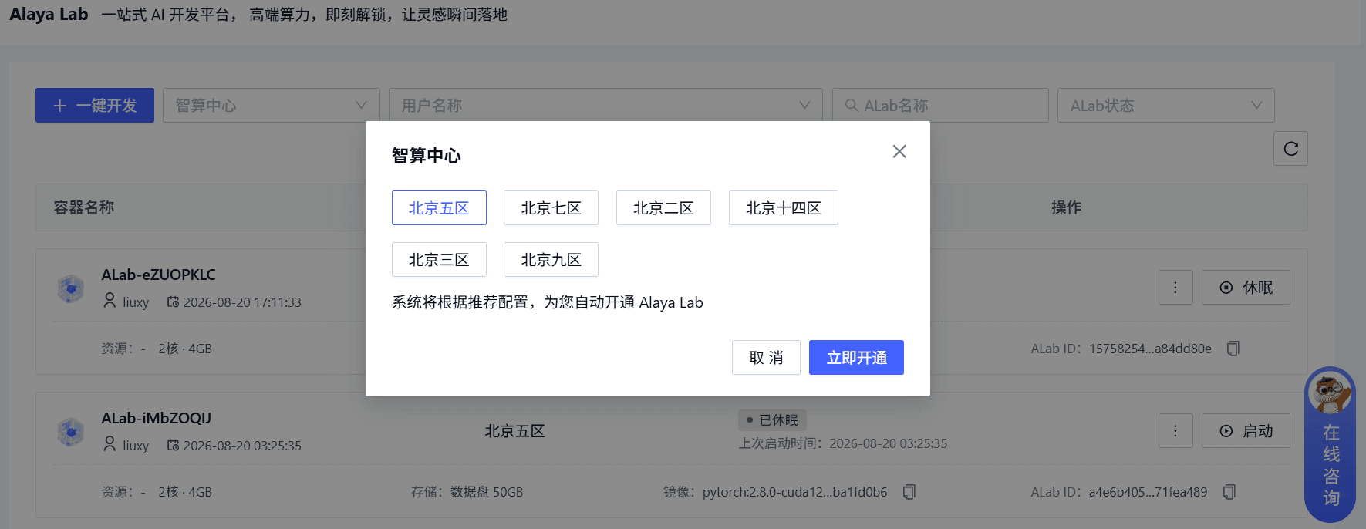
Task: Click the 操作 column header
Action: 1066,207
